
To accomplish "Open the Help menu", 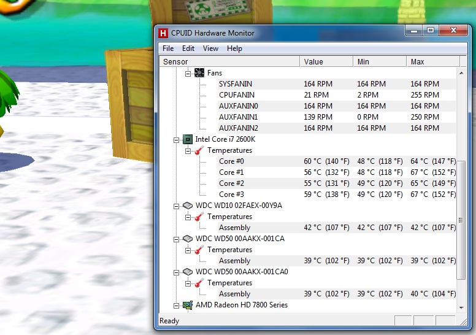I will tap(234, 48).
